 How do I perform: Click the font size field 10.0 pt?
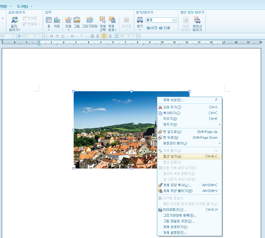[x=28, y=36]
